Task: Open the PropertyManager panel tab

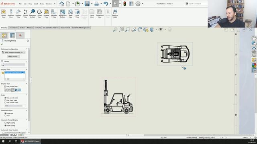Action: click(x=12, y=36)
